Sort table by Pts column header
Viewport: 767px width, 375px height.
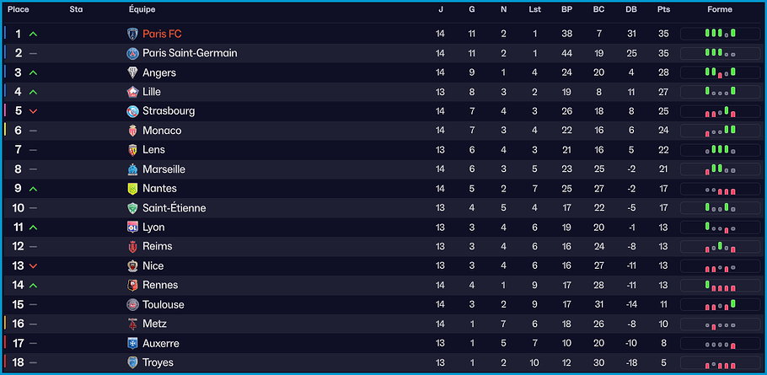pos(663,9)
